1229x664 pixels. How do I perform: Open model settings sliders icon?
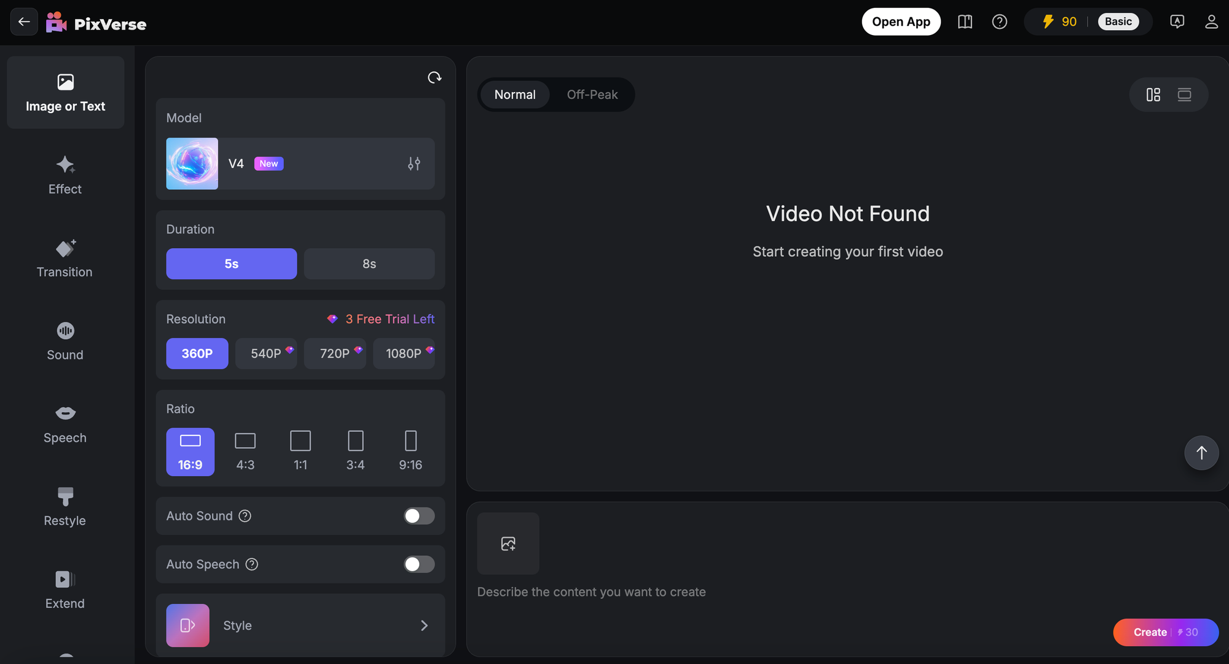[414, 163]
